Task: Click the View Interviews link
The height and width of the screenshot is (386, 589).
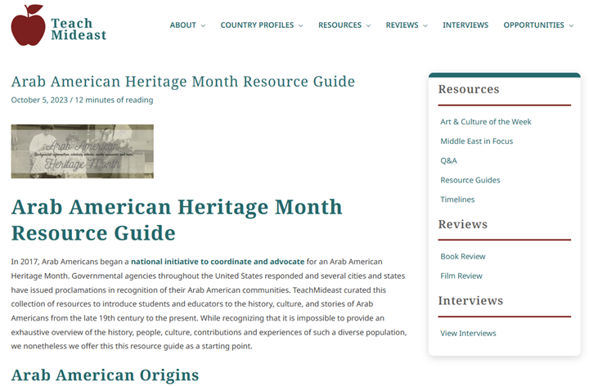Action: (x=468, y=334)
